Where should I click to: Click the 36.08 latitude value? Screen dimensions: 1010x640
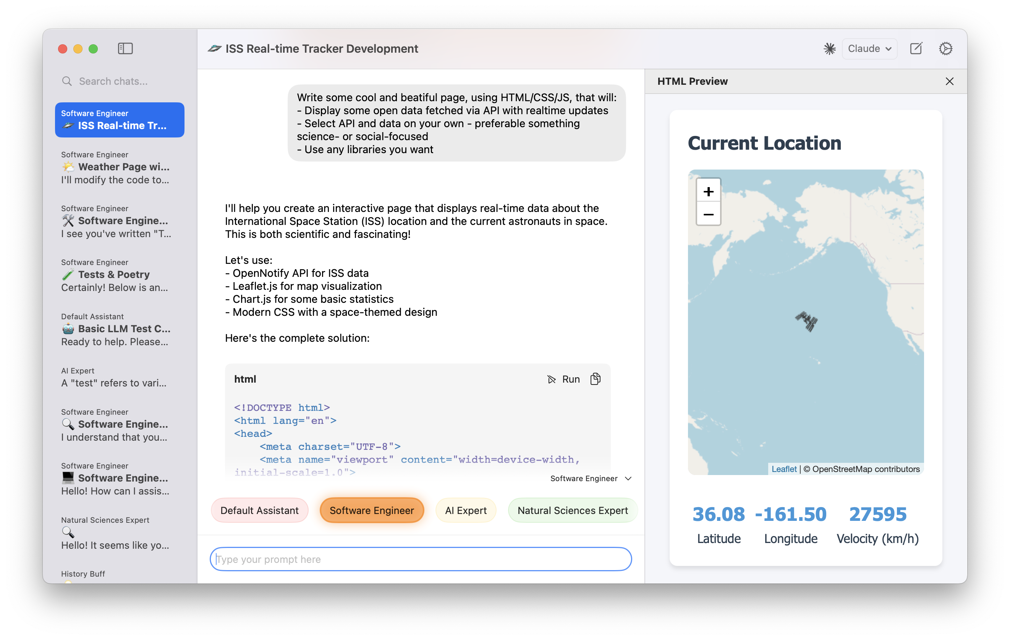click(718, 514)
